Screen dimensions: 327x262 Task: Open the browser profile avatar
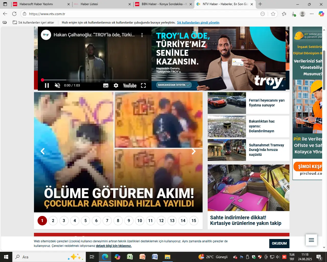tap(302, 14)
